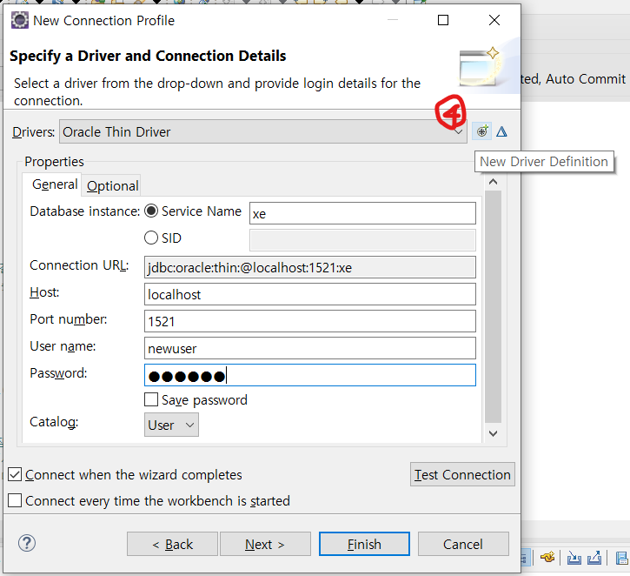Focus the Password field

coord(309,375)
